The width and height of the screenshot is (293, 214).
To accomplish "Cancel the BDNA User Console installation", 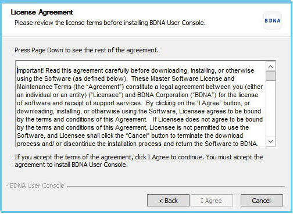I will click(x=262, y=201).
